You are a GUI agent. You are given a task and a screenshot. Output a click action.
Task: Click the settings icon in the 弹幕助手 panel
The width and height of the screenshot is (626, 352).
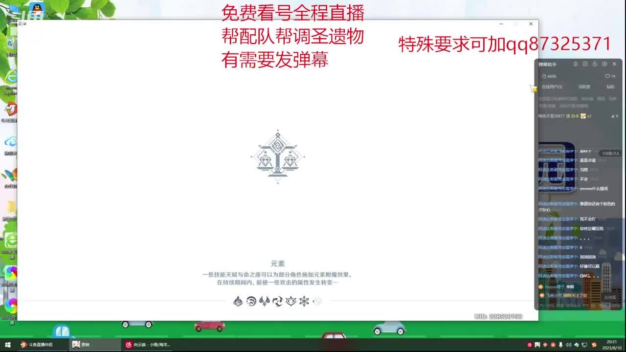(x=604, y=64)
